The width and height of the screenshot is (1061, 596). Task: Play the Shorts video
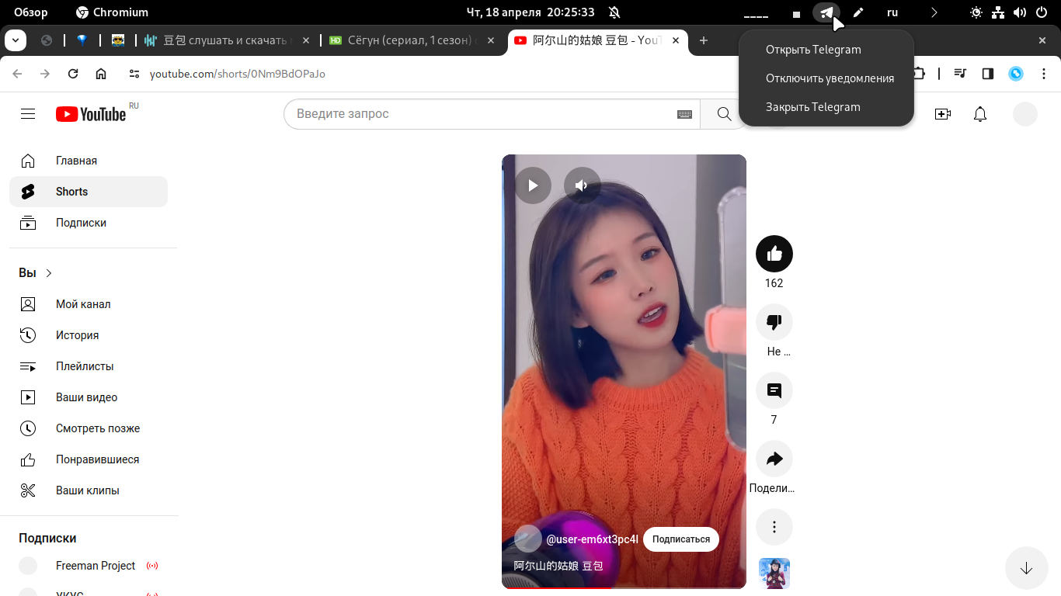pos(533,185)
